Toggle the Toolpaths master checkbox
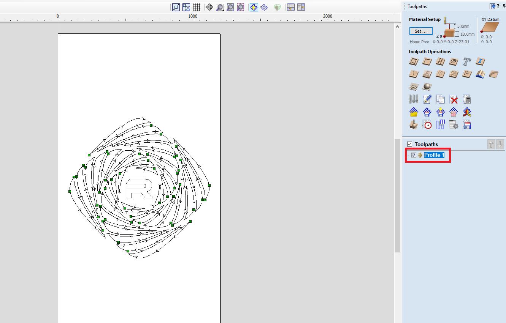 click(409, 144)
